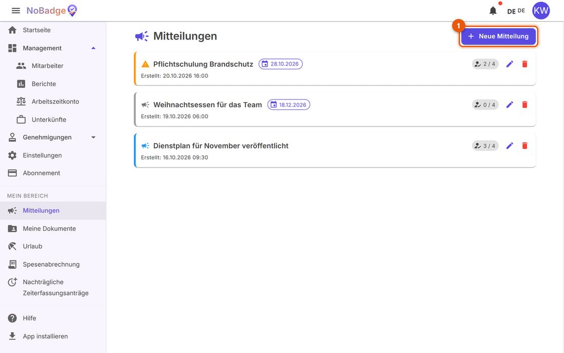Expand the Genehmigungen section arrow

(93, 138)
